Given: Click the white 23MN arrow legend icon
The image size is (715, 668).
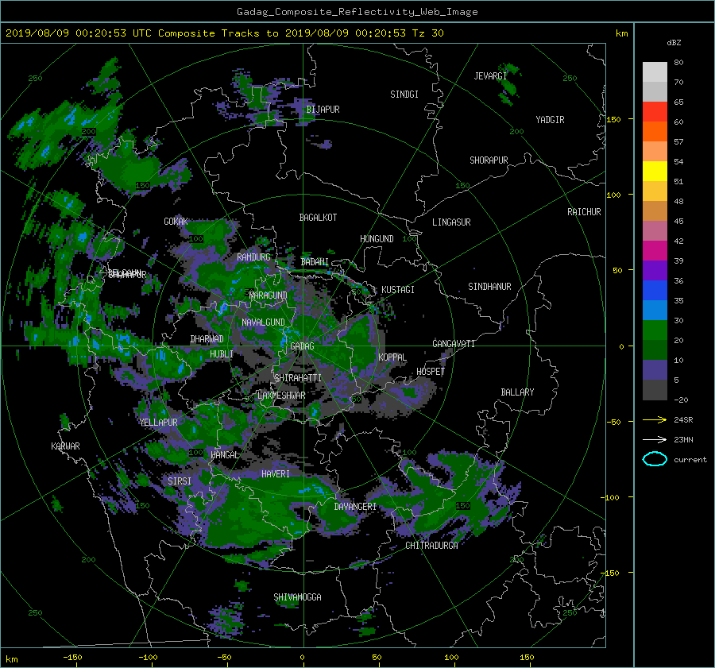Looking at the screenshot, I should click(655, 439).
